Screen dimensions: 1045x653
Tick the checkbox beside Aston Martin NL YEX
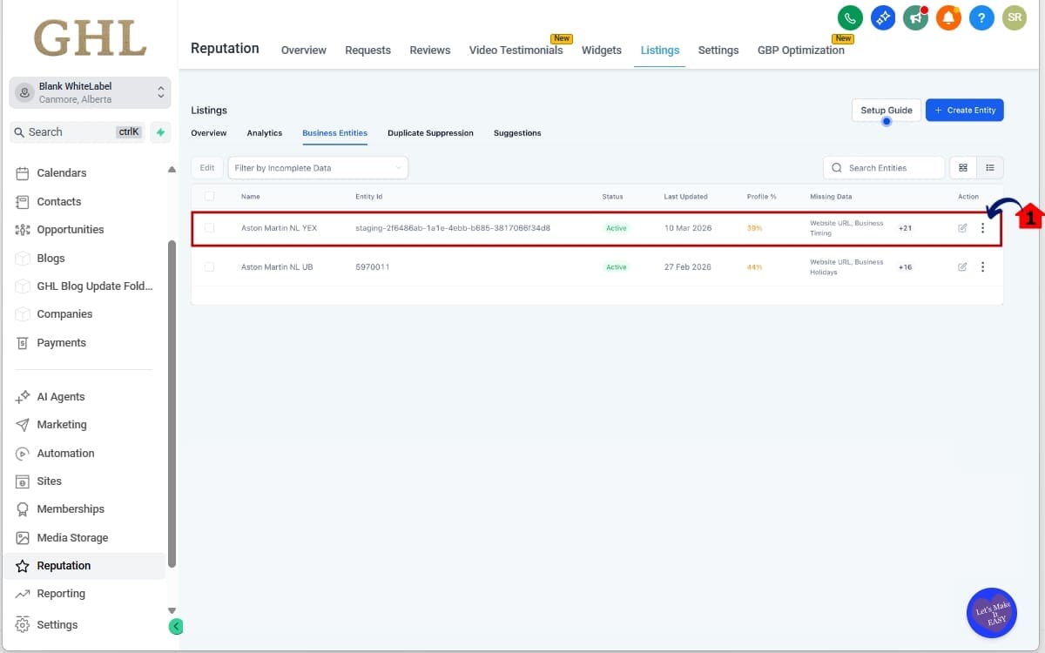(209, 227)
